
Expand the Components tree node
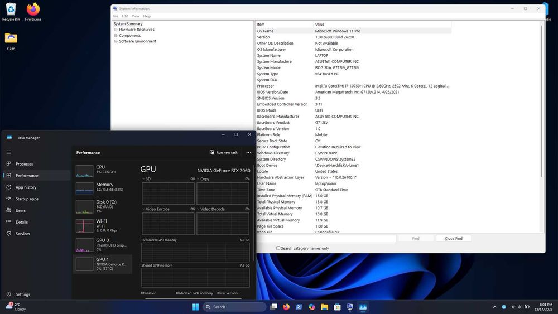[116, 36]
